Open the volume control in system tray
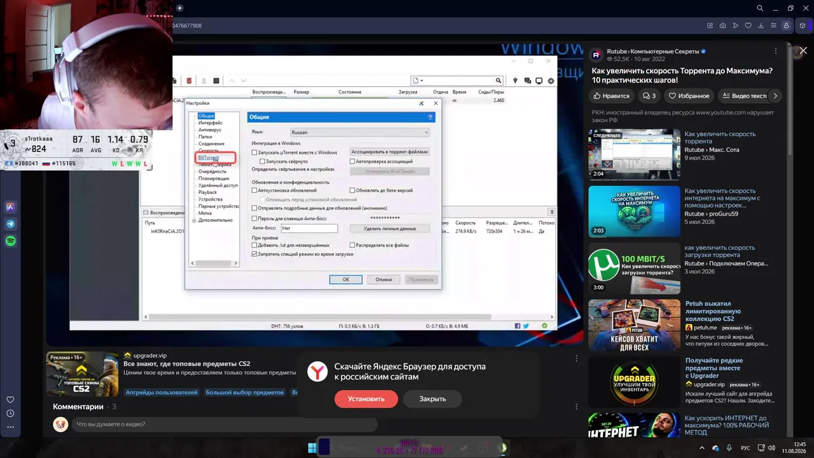The height and width of the screenshot is (458, 814). [x=771, y=448]
